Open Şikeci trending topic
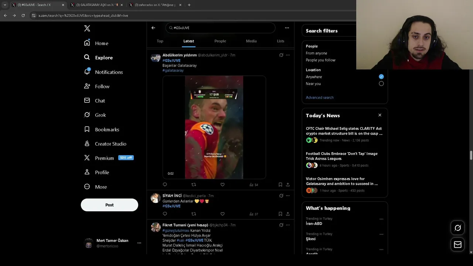Viewport: 473px width, 266px height. (310, 239)
